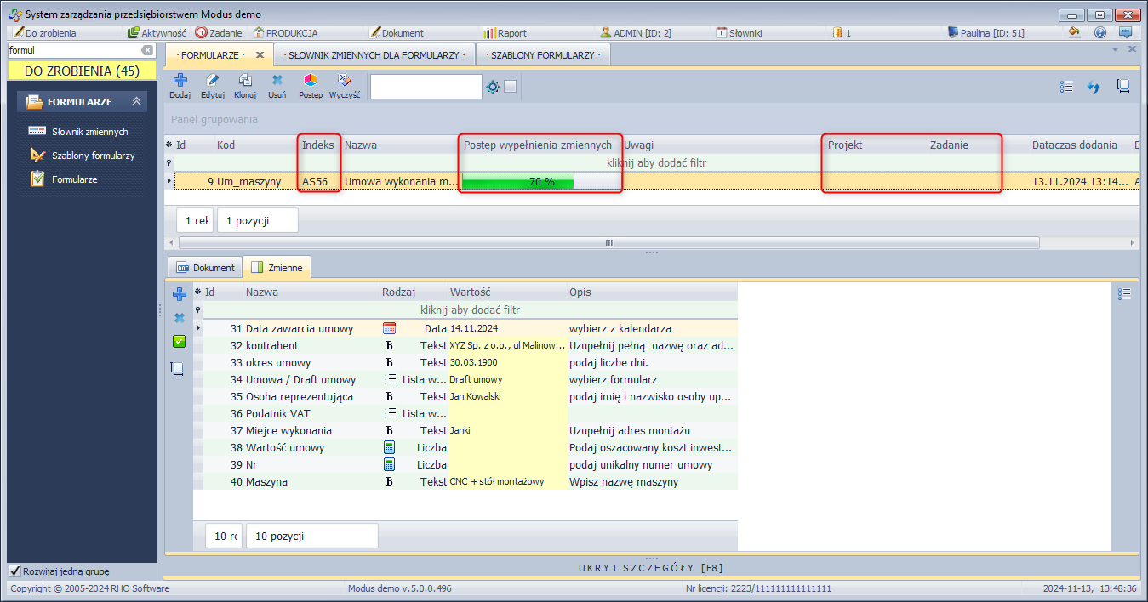Click the 70% progress bar

point(540,181)
